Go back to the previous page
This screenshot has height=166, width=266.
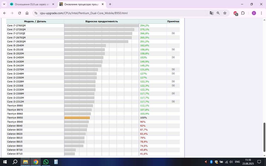pyautogui.click(x=5, y=13)
